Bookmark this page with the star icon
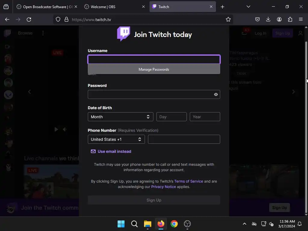 pyautogui.click(x=228, y=20)
